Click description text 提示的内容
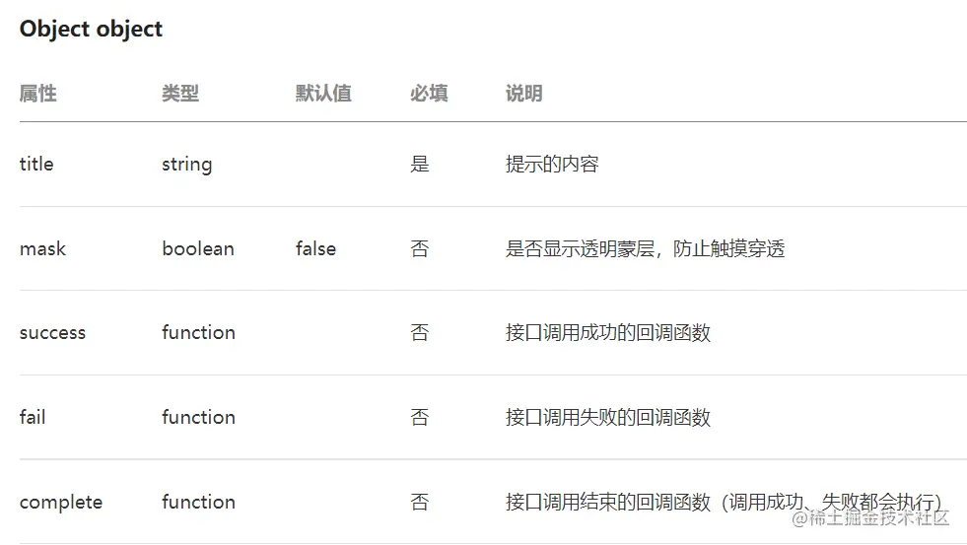Image resolution: width=967 pixels, height=545 pixels. coord(552,164)
